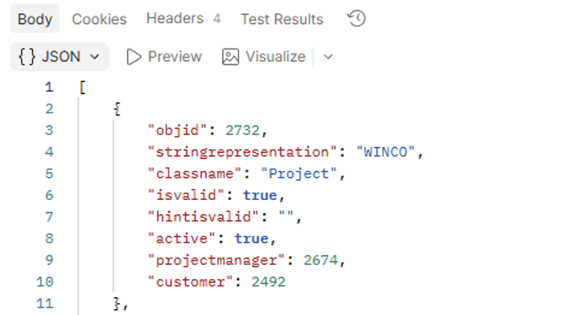Click the Visualize image icon
Screen dimensions: 584x315
point(230,57)
